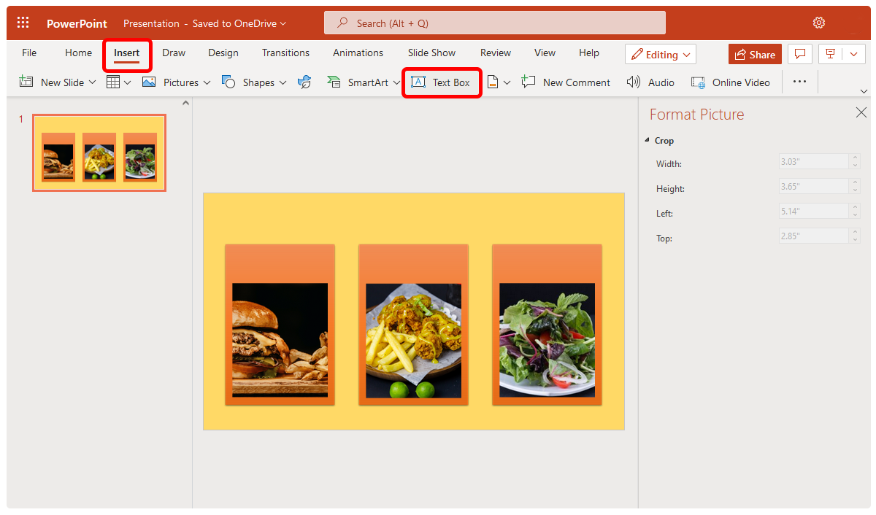The image size is (876, 515).
Task: Expand the Shapes dropdown arrow
Action: point(283,82)
